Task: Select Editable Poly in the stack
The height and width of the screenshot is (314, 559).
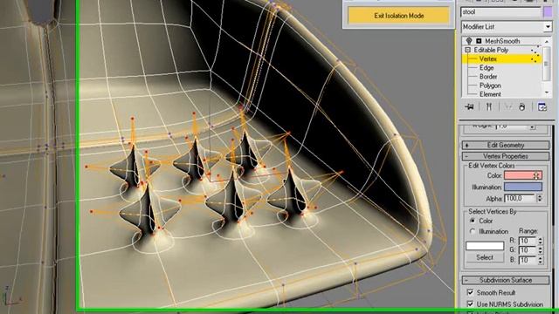Action: tap(491, 50)
